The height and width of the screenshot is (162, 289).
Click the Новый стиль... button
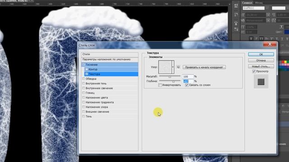tap(261, 66)
